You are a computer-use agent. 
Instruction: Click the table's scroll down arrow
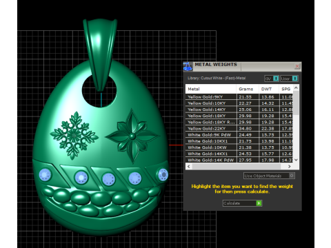point(296,160)
